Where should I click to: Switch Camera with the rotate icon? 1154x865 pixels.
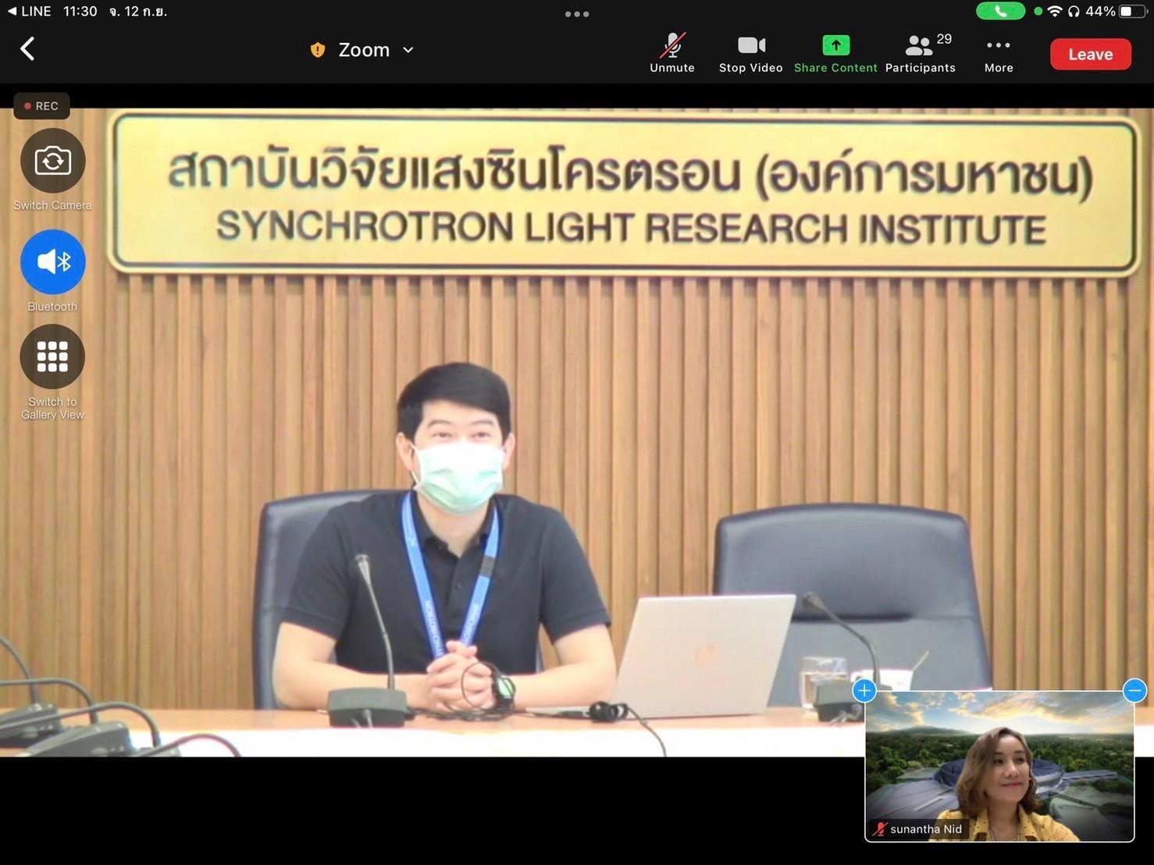pyautogui.click(x=52, y=161)
